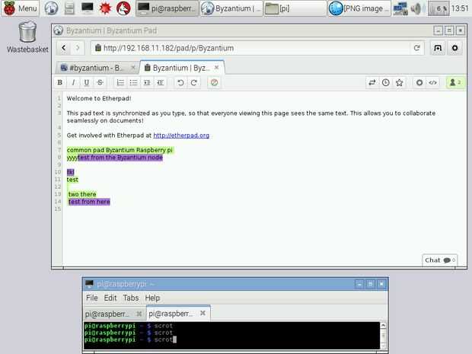Open the terminal File menu

pos(92,298)
